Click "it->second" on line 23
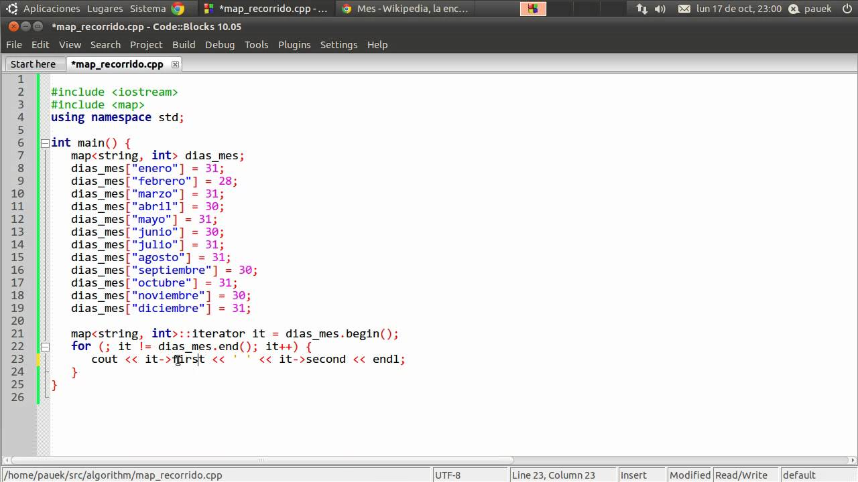The width and height of the screenshot is (858, 482). click(312, 359)
